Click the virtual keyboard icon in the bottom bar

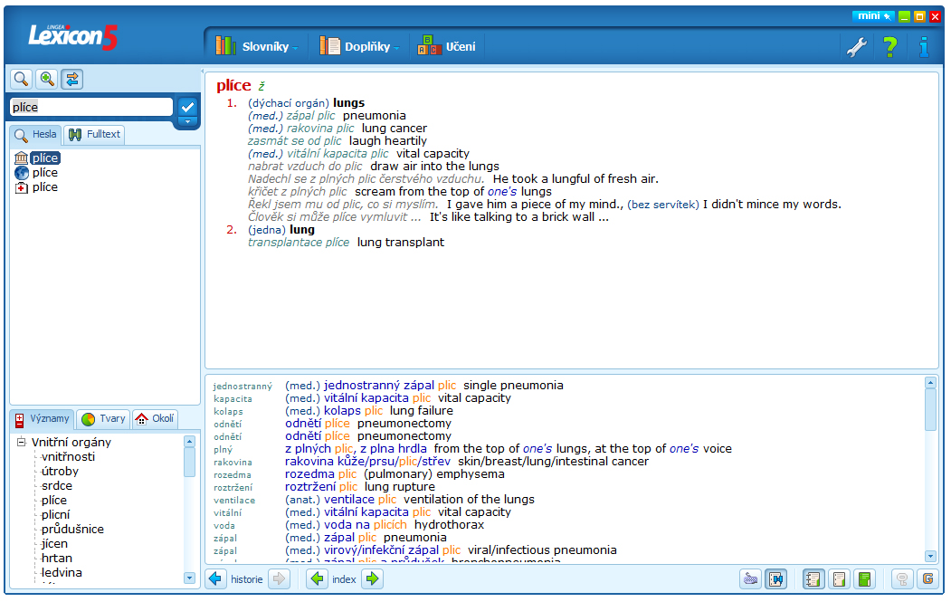pyautogui.click(x=749, y=579)
